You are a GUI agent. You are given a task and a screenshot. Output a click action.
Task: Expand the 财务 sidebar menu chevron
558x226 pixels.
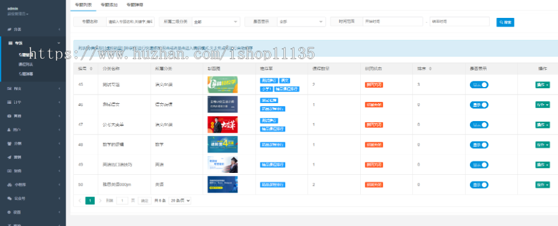pyautogui.click(x=60, y=171)
